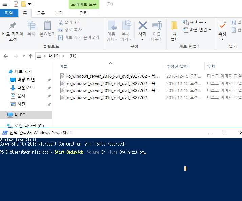Image resolution: width=242 pixels, height=201 pixels.
Task: Open Copy to (복사 위치) menu
Action: [126, 31]
